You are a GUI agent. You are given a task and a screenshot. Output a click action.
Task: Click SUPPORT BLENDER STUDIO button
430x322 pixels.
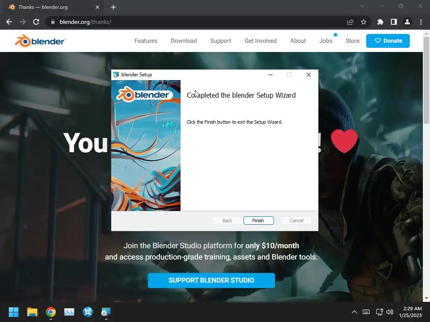point(211,280)
